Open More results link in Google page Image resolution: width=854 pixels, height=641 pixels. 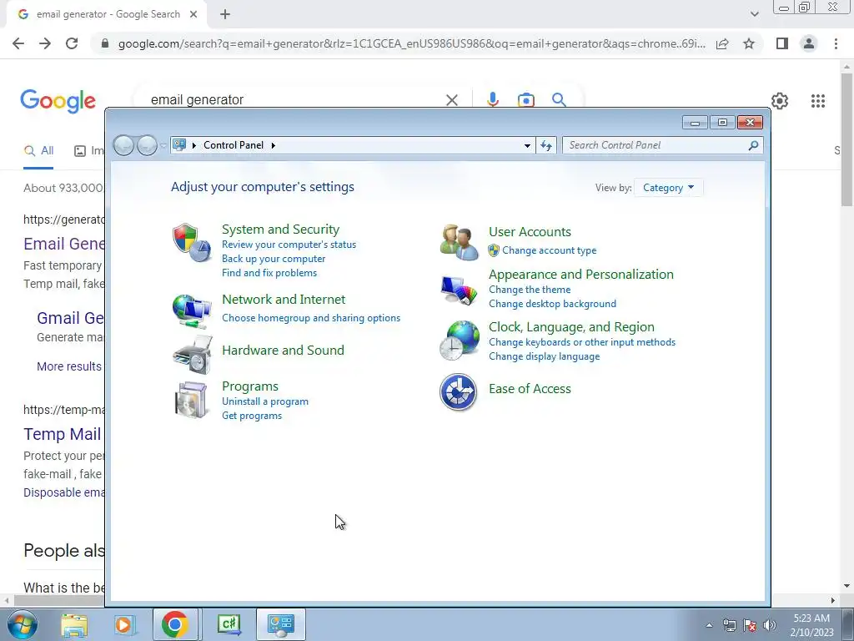(69, 366)
